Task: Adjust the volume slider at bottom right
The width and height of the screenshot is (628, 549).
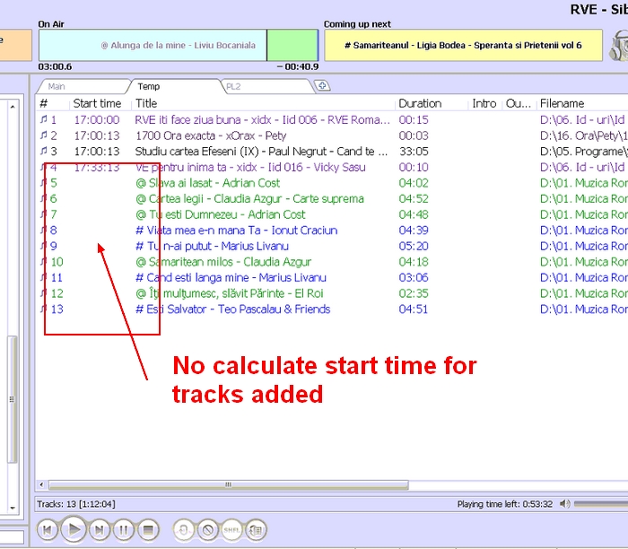Action: (599, 504)
